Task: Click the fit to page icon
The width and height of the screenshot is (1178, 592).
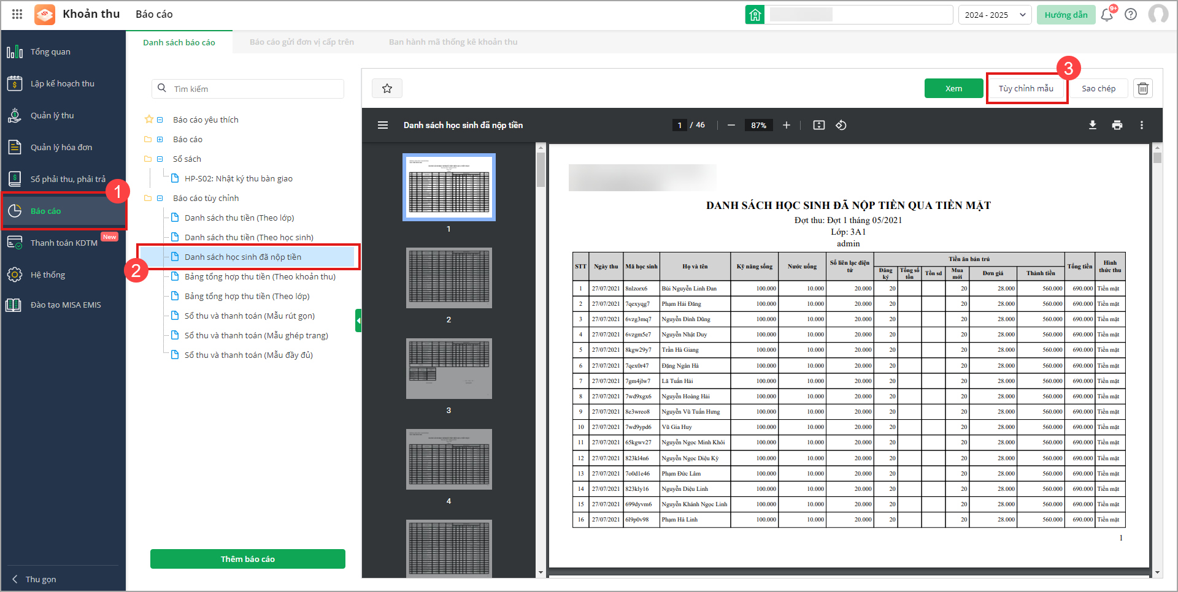Action: [818, 125]
